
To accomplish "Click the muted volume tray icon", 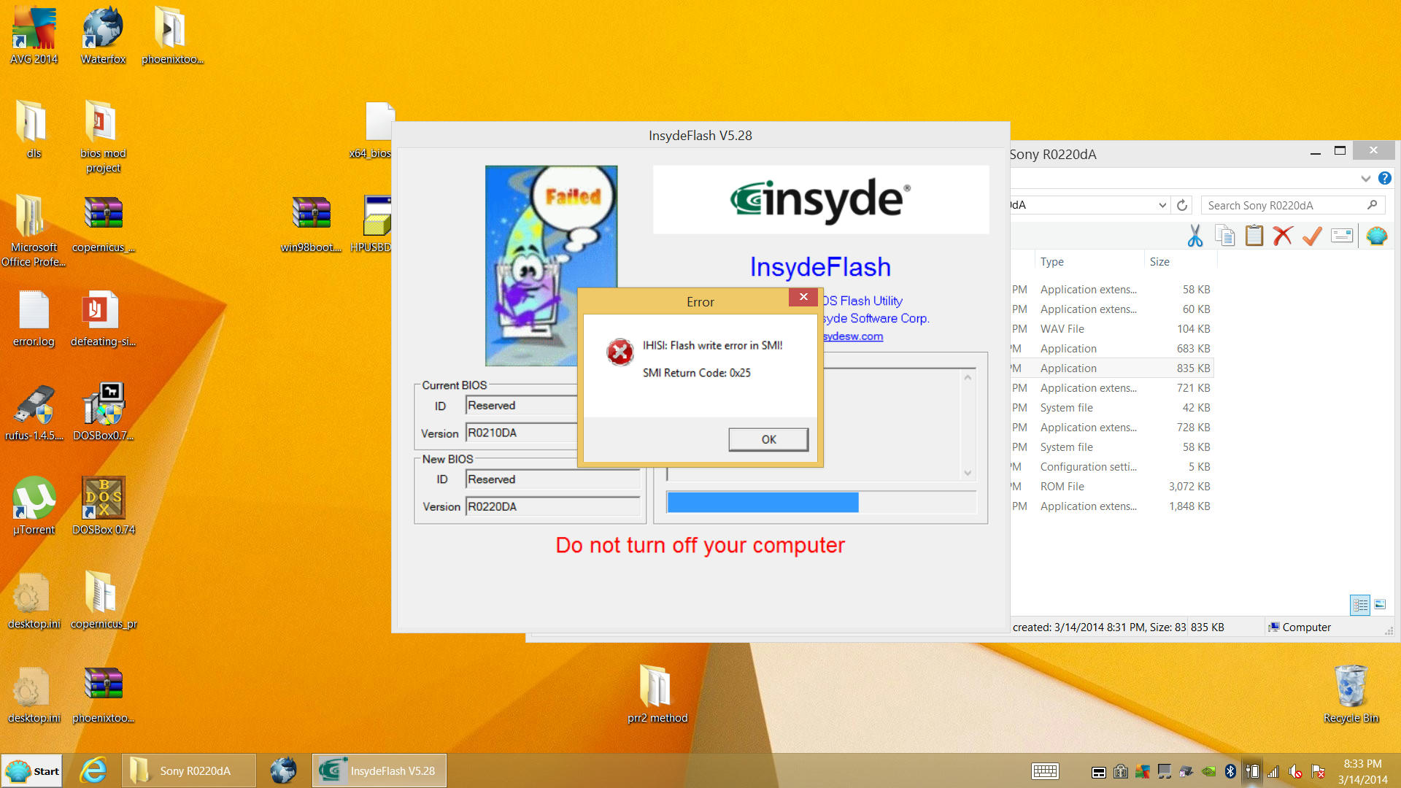I will [x=1296, y=771].
